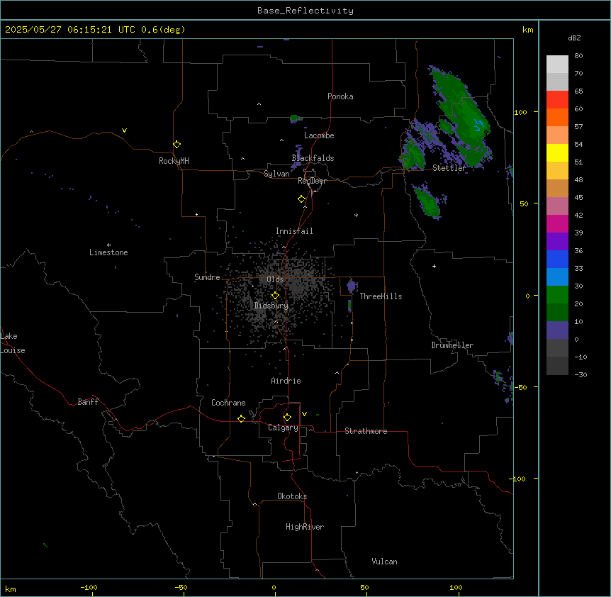Click the Stettler label
The width and height of the screenshot is (611, 597).
pyautogui.click(x=449, y=168)
